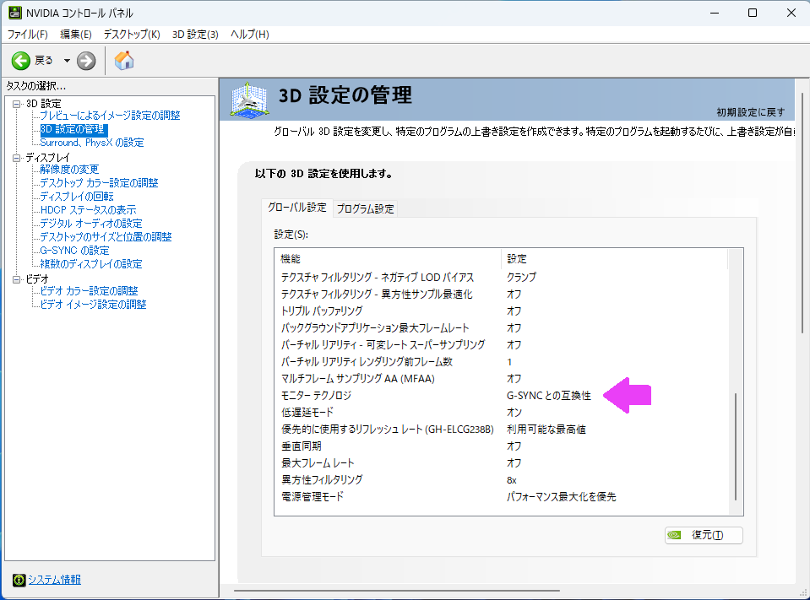Viewport: 810px width, 600px height.
Task: Maximize the NVIDIA コントロール パネル window
Action: (x=753, y=13)
